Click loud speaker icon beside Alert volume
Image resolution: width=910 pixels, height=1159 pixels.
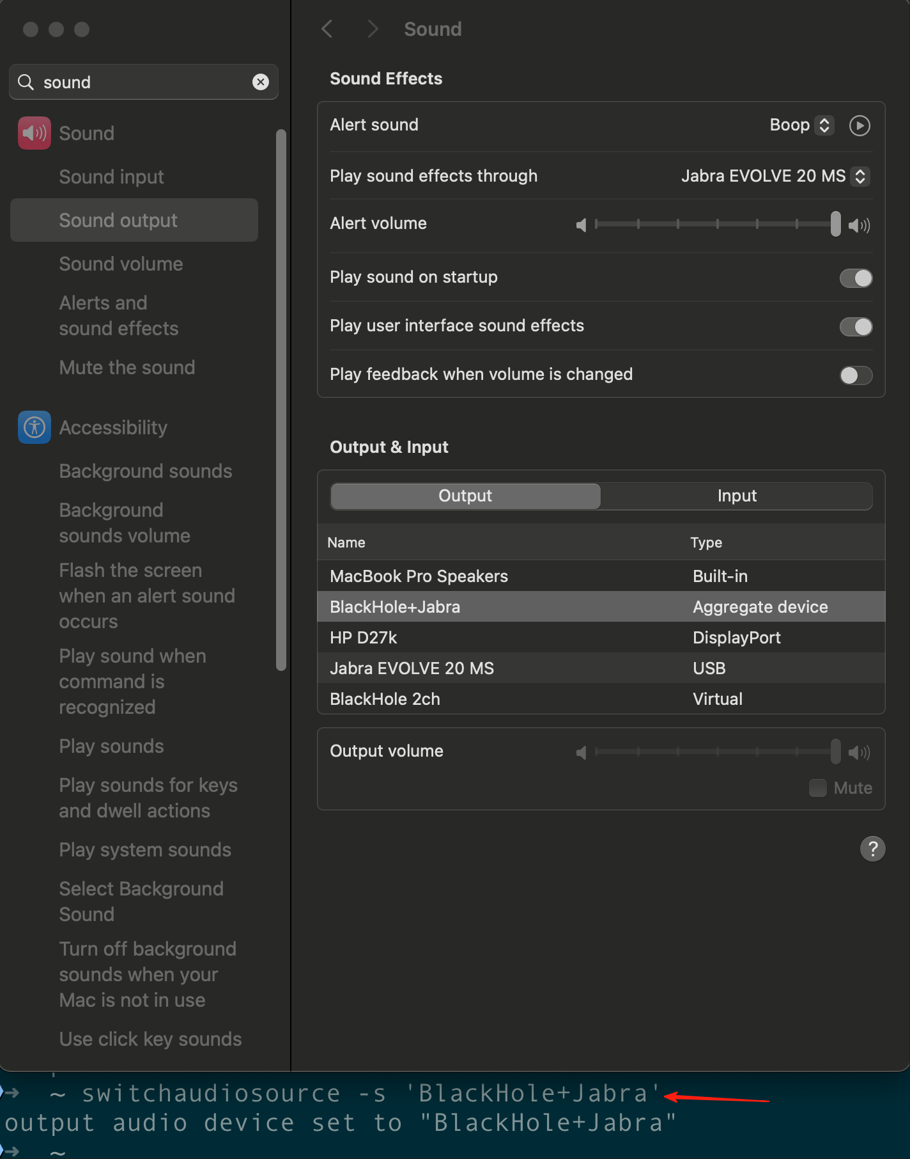(x=860, y=225)
